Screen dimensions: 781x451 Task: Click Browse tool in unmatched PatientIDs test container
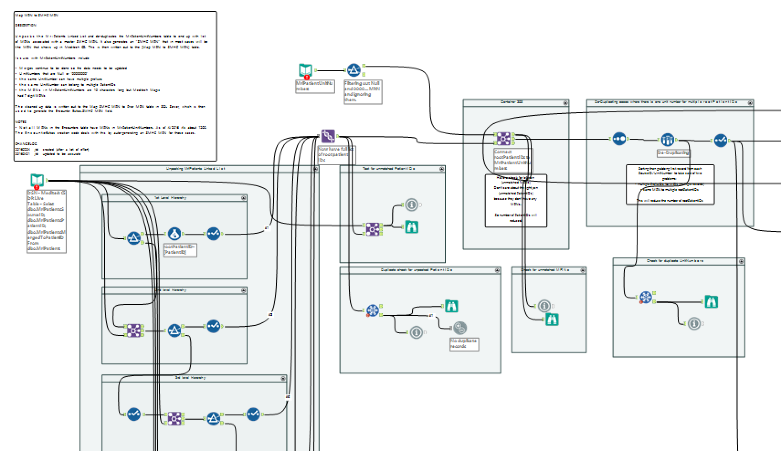412,227
